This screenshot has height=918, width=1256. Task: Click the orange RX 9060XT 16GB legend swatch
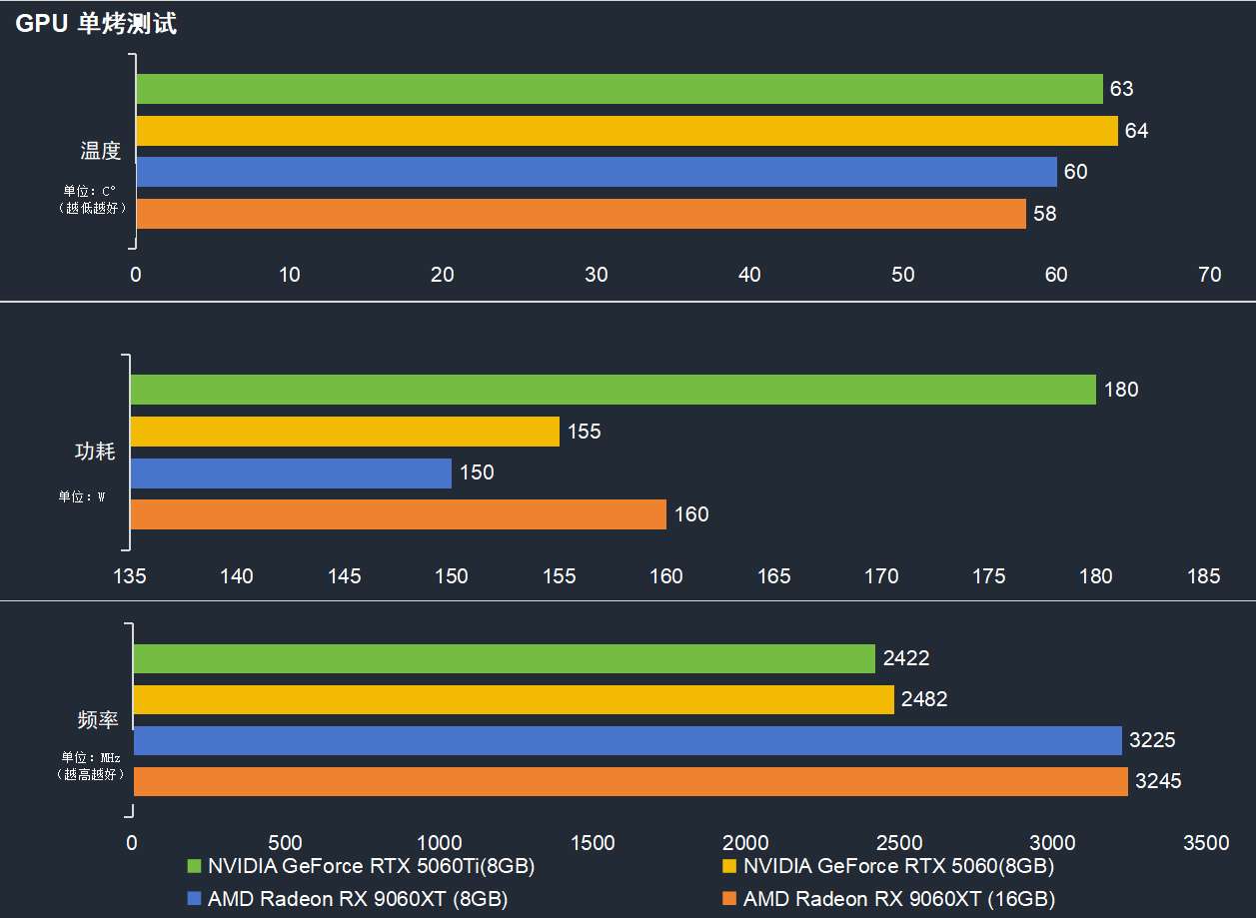pos(729,899)
